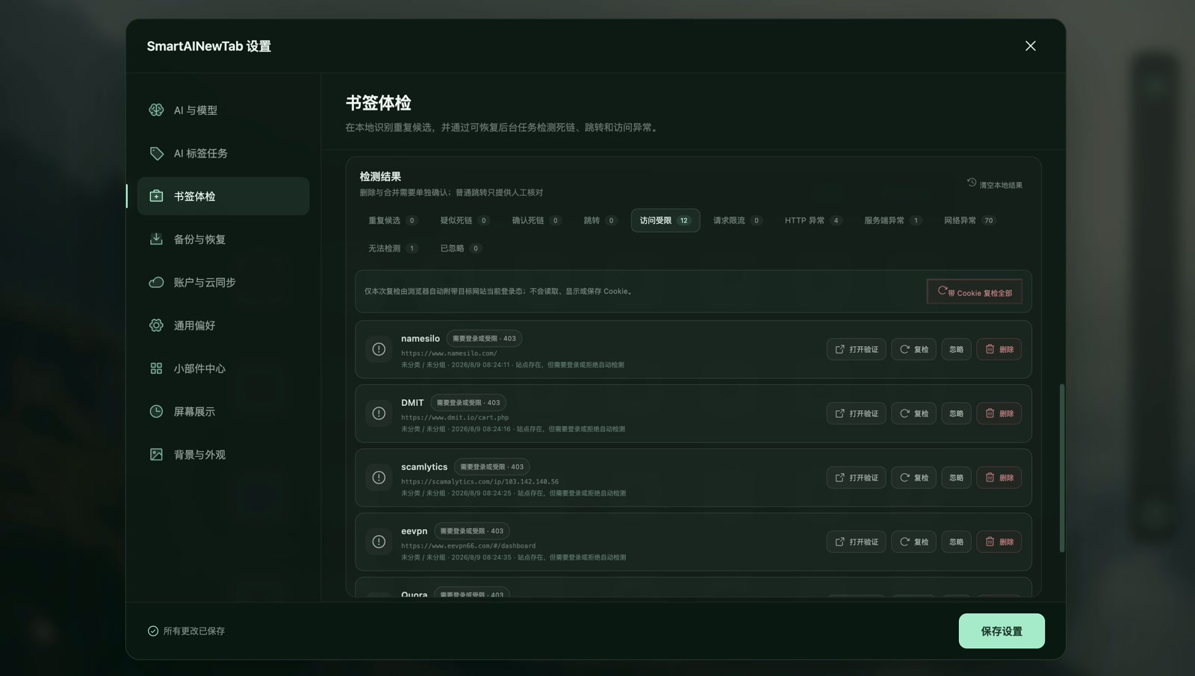
Task: Open scamlytics bookmark with 打开验证
Action: pyautogui.click(x=856, y=478)
